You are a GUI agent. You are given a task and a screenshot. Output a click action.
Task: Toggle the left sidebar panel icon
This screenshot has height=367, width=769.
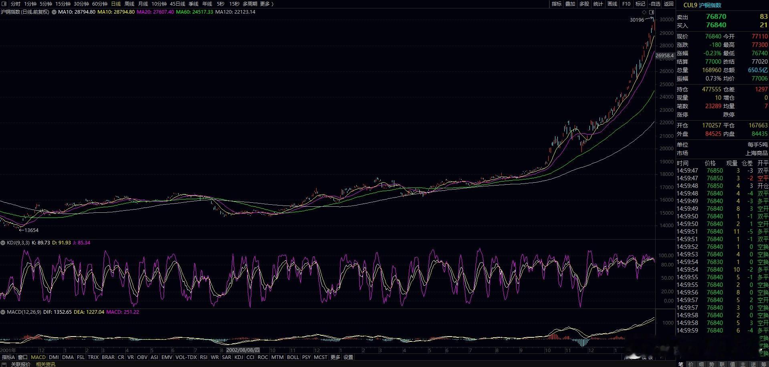[x=4, y=4]
